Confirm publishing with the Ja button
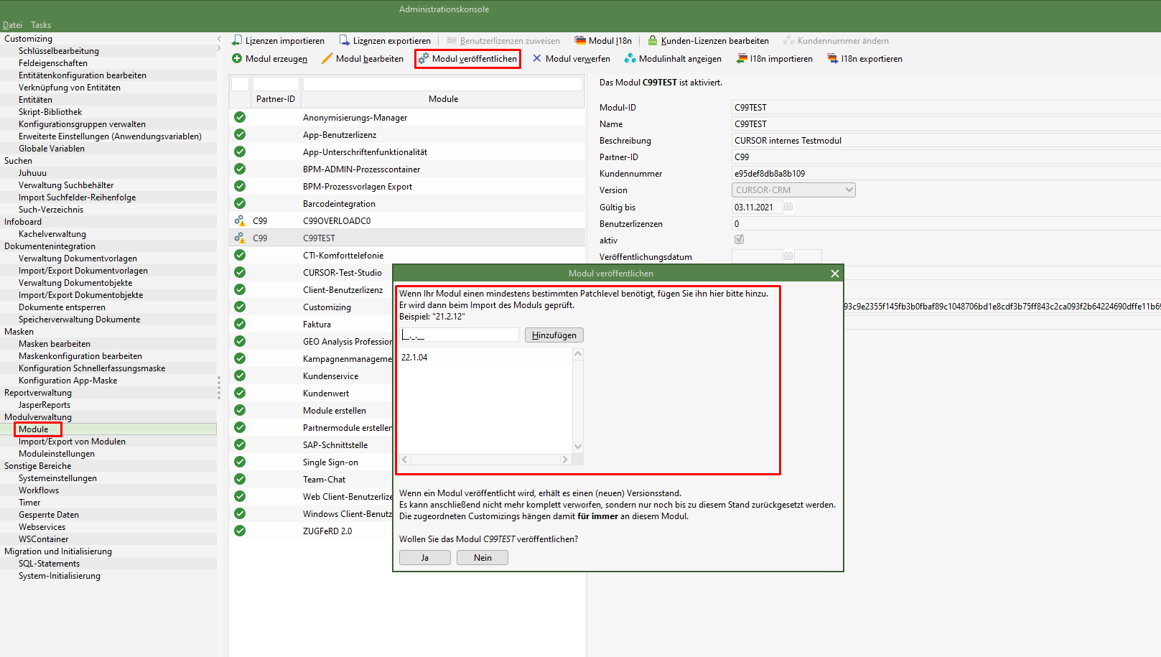The width and height of the screenshot is (1161, 657). tap(424, 558)
